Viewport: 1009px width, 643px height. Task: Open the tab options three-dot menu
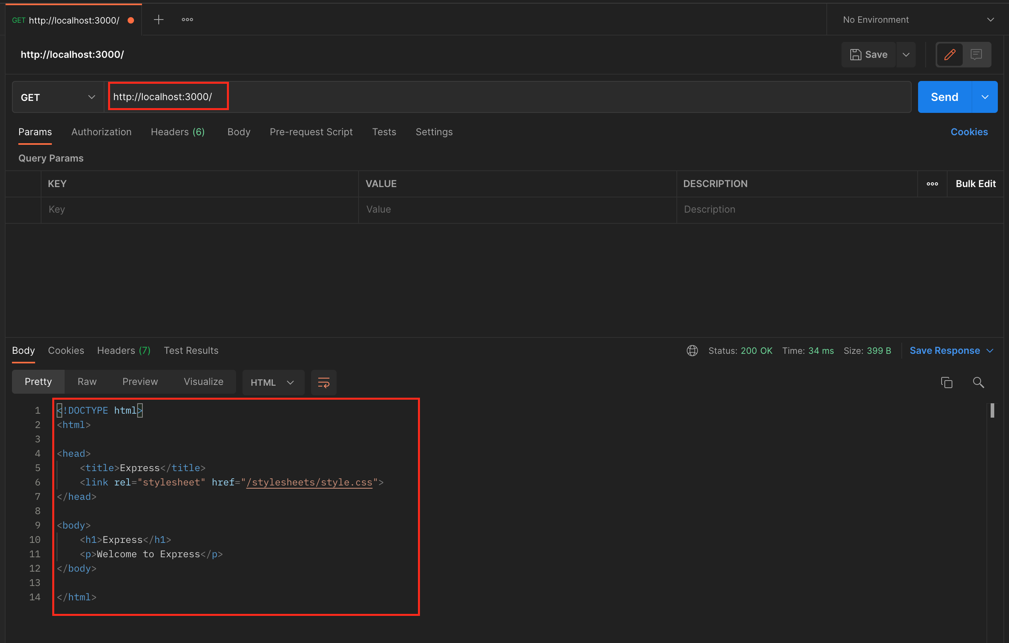point(187,20)
